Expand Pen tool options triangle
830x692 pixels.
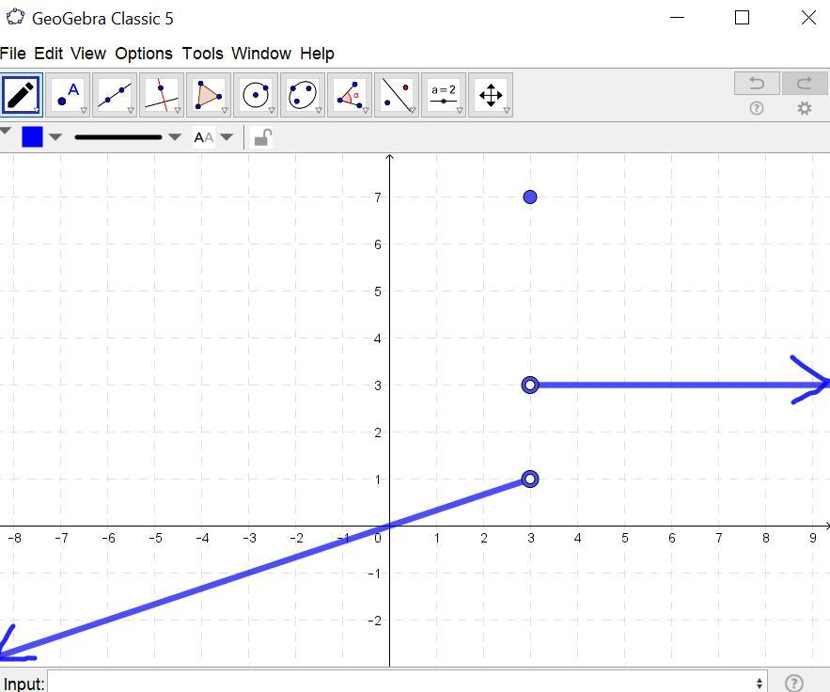point(37,110)
